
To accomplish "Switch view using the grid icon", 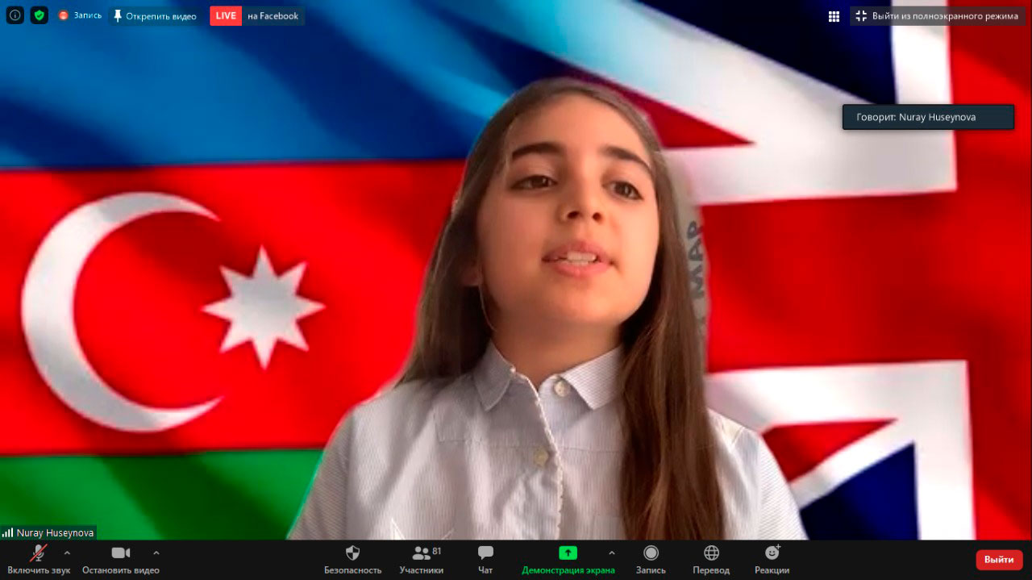I will [x=834, y=16].
